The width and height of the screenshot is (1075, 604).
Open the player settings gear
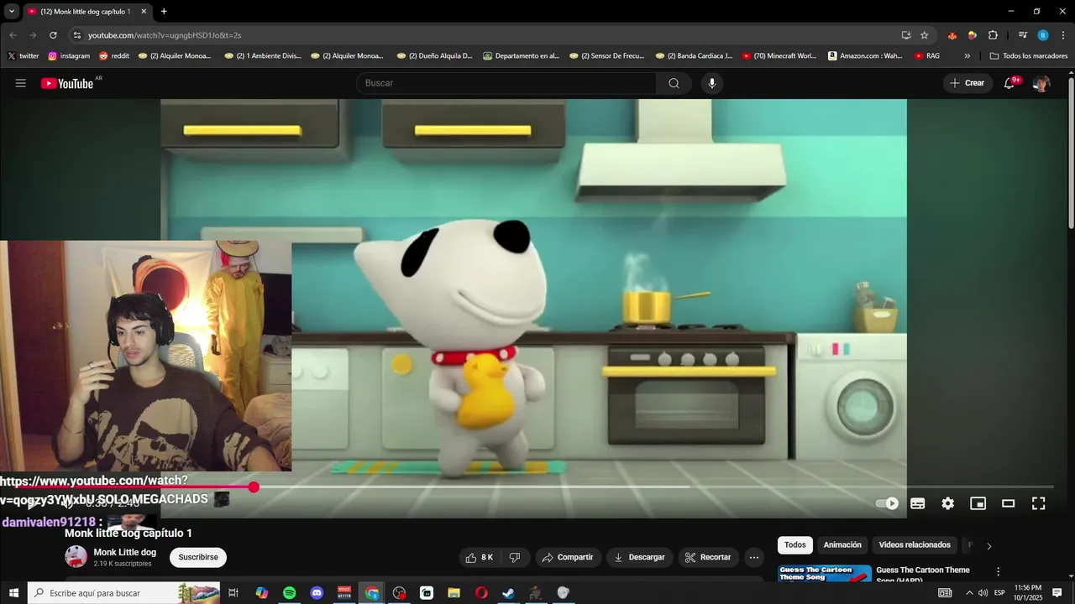pyautogui.click(x=947, y=503)
